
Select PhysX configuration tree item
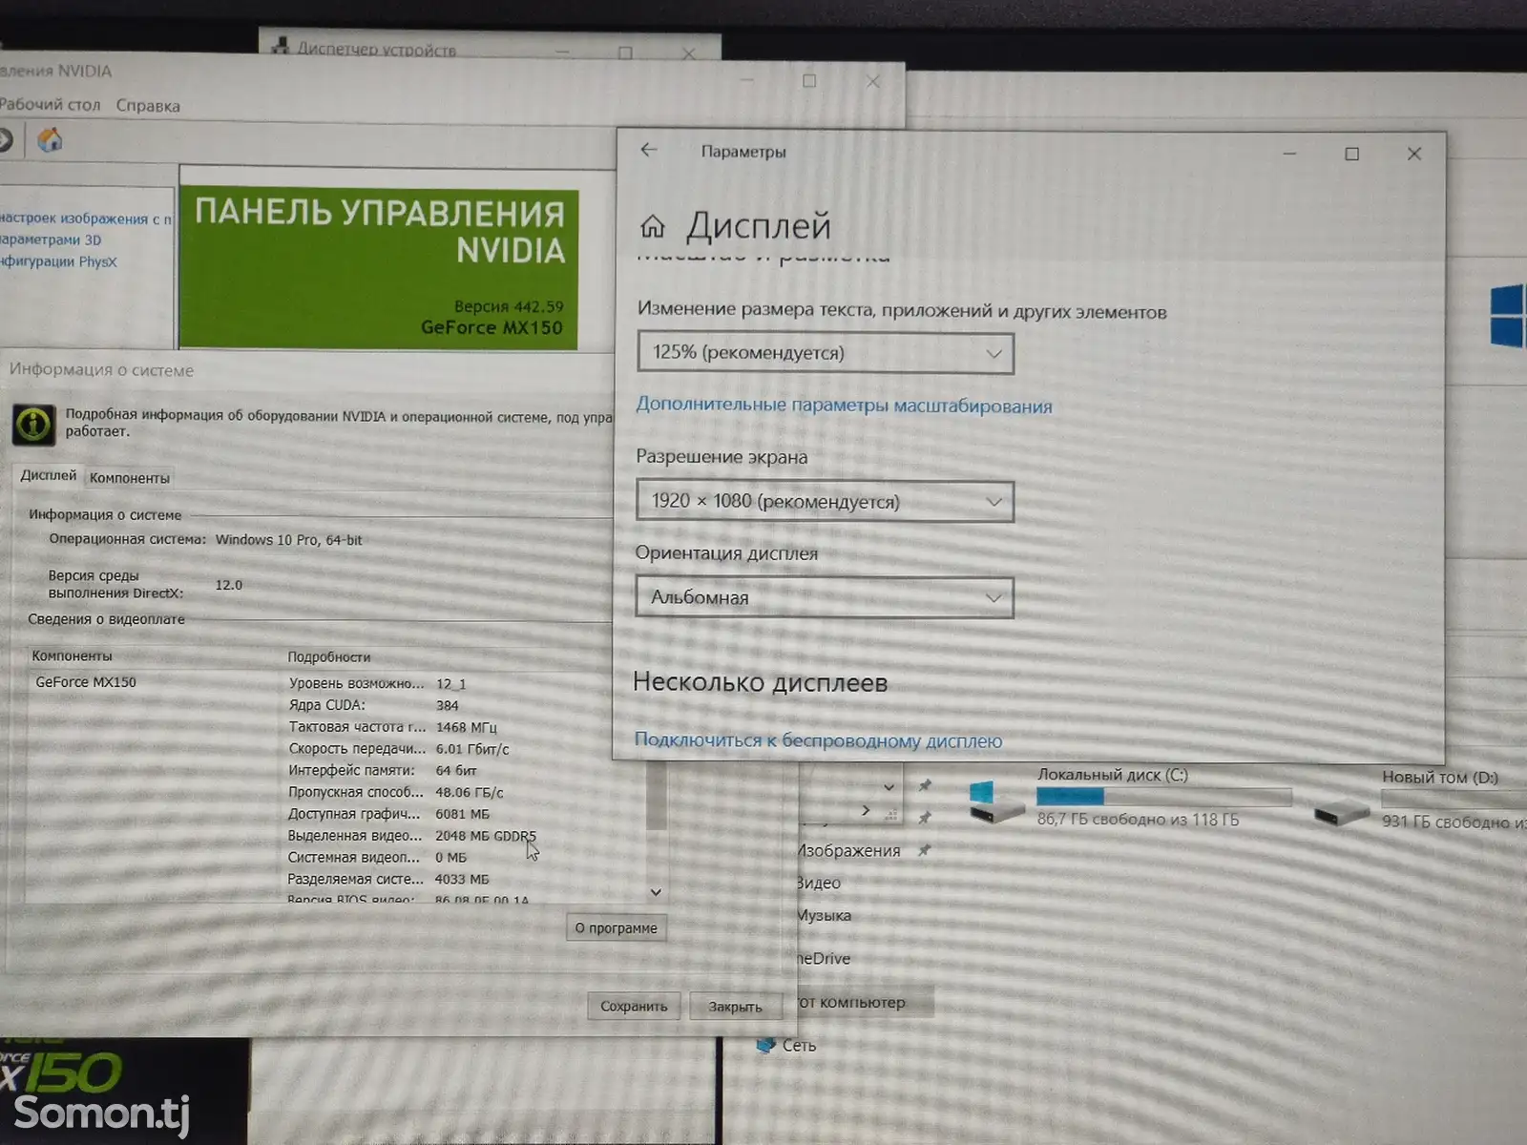pos(58,261)
